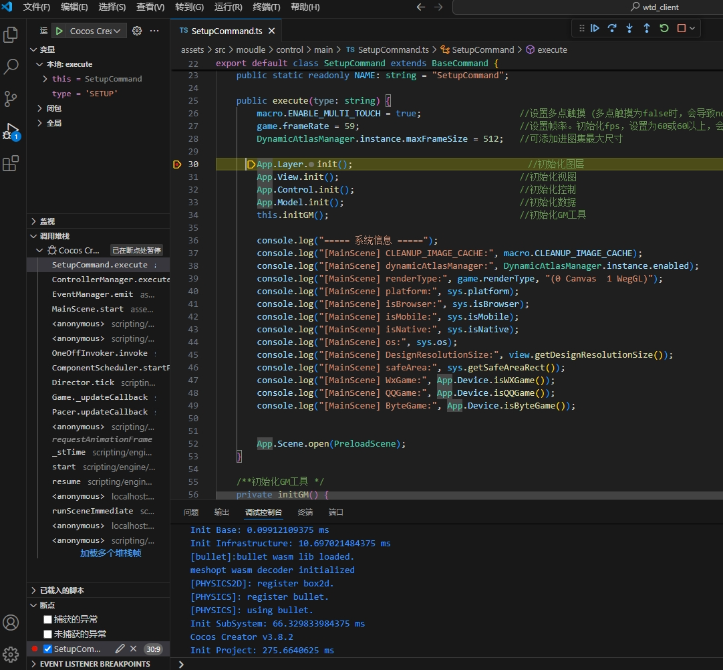Click the Continue debug button
The image size is (723, 670).
point(595,28)
